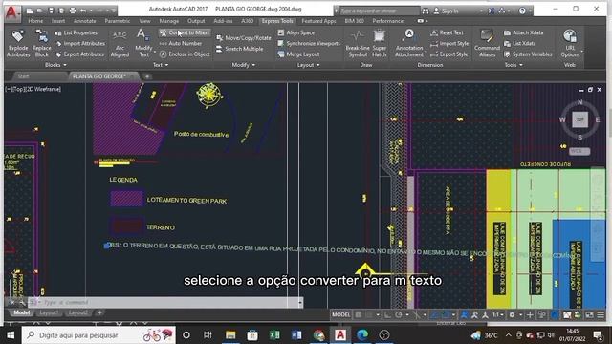Click Enclose in Object tool

tap(185, 54)
